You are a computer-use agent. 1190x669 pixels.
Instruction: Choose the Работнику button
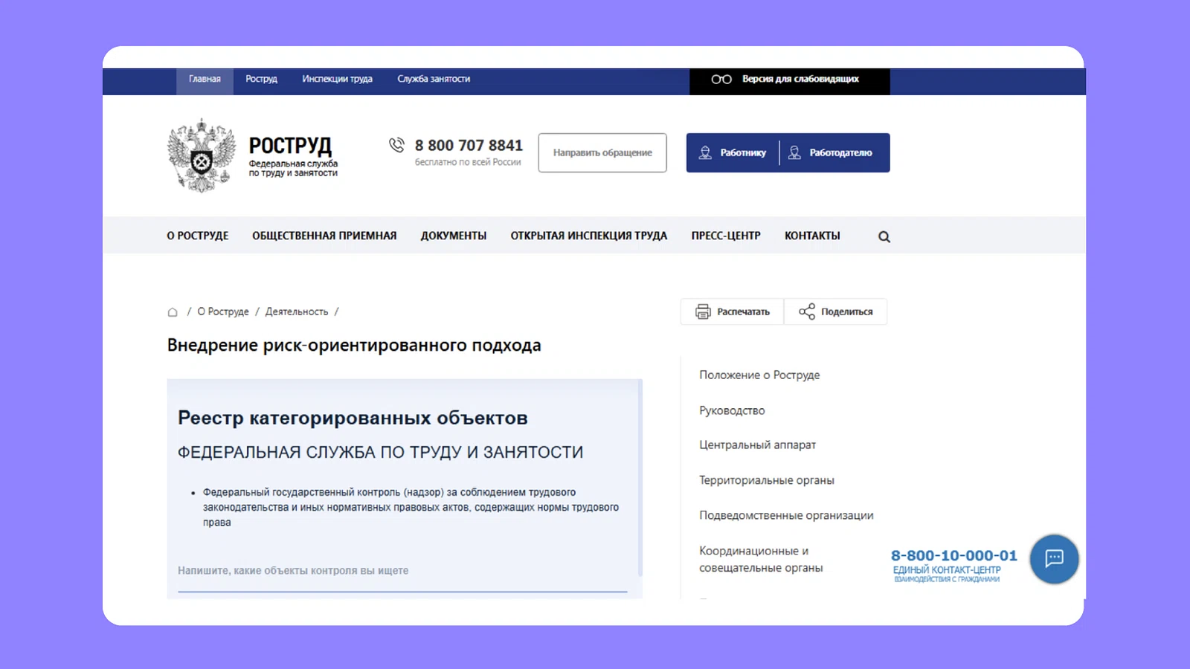[733, 152]
